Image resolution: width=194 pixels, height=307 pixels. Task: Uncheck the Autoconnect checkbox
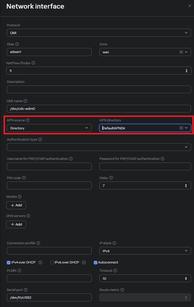click(96, 262)
